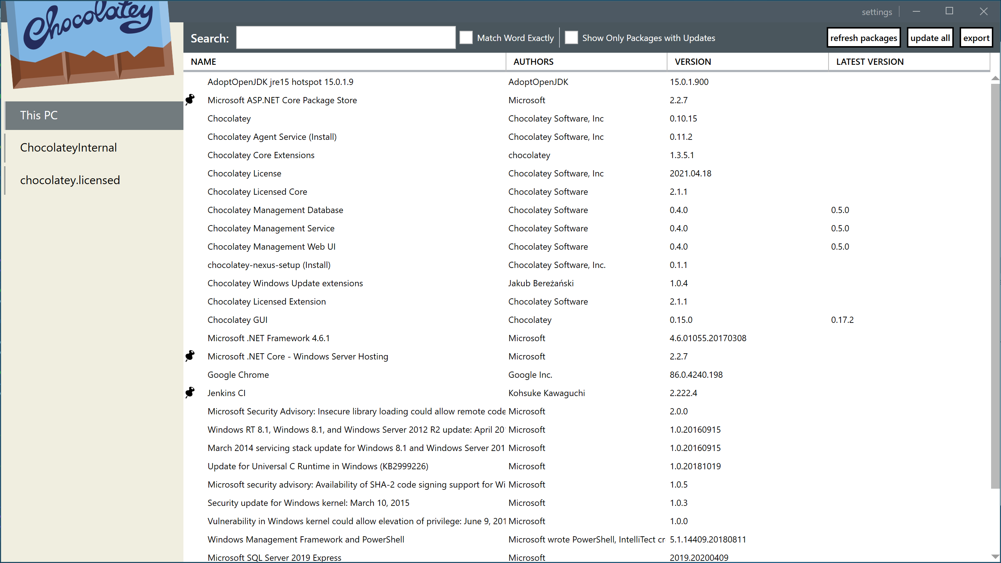This screenshot has width=1001, height=563.
Task: Click Google Inc. author cell
Action: pyautogui.click(x=530, y=374)
